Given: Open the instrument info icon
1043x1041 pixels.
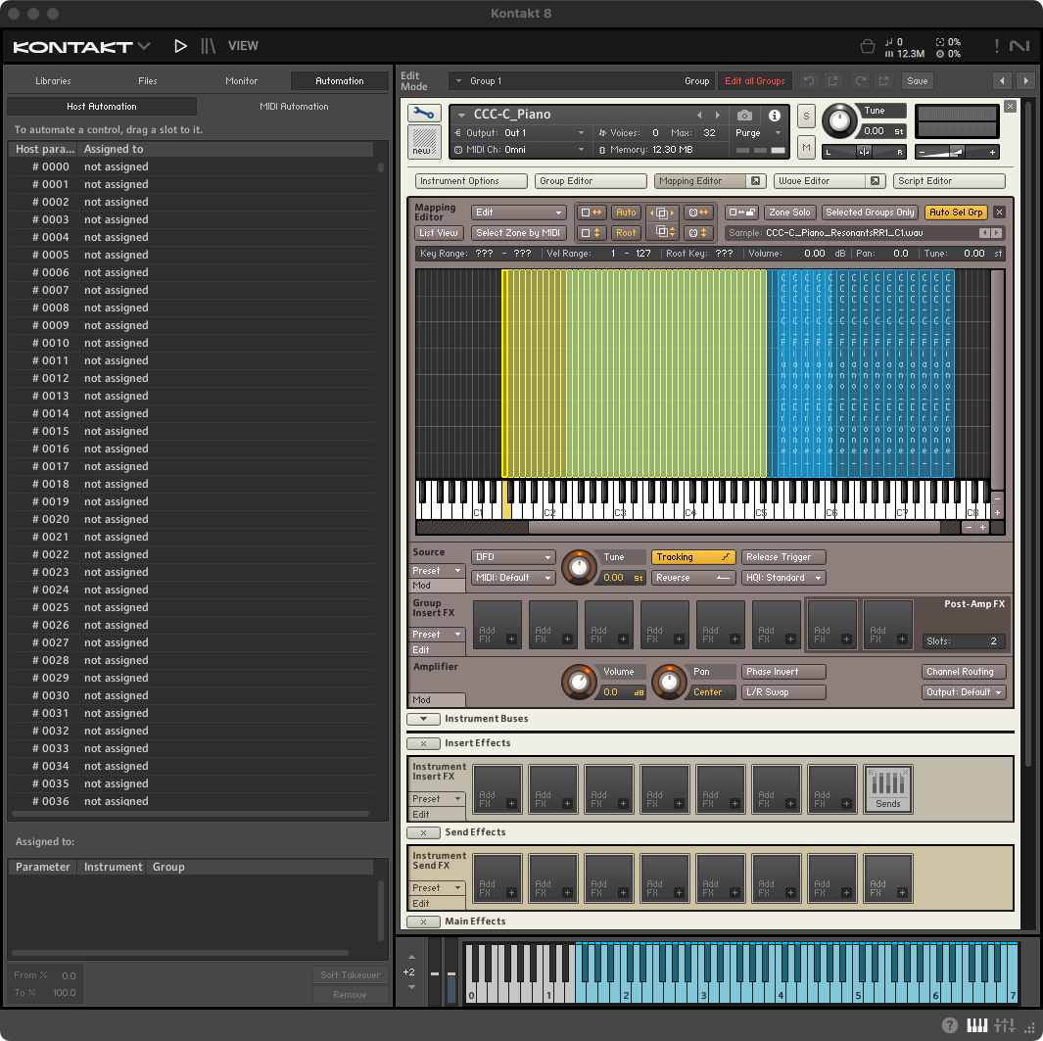Looking at the screenshot, I should click(x=774, y=116).
